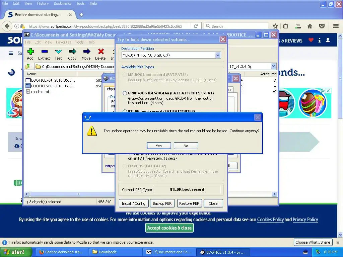The image size is (343, 257).
Task: Dismiss the Firefox data notification bar
Action: click(x=338, y=243)
